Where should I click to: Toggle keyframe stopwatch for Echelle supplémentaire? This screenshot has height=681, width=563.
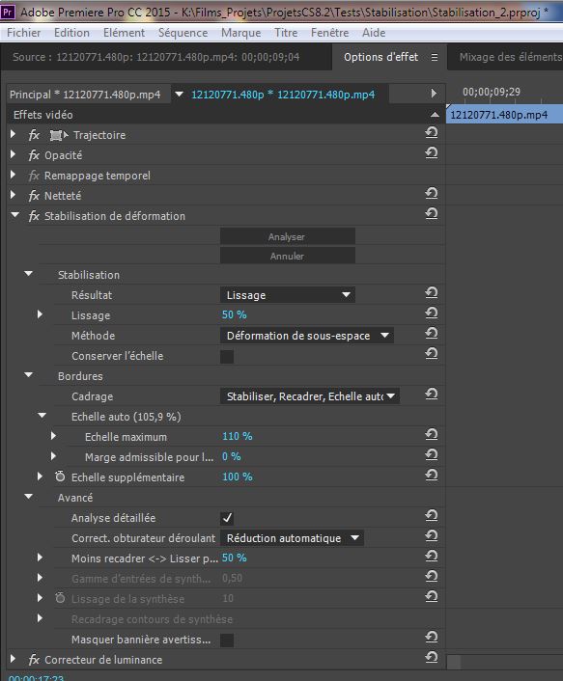tap(60, 477)
